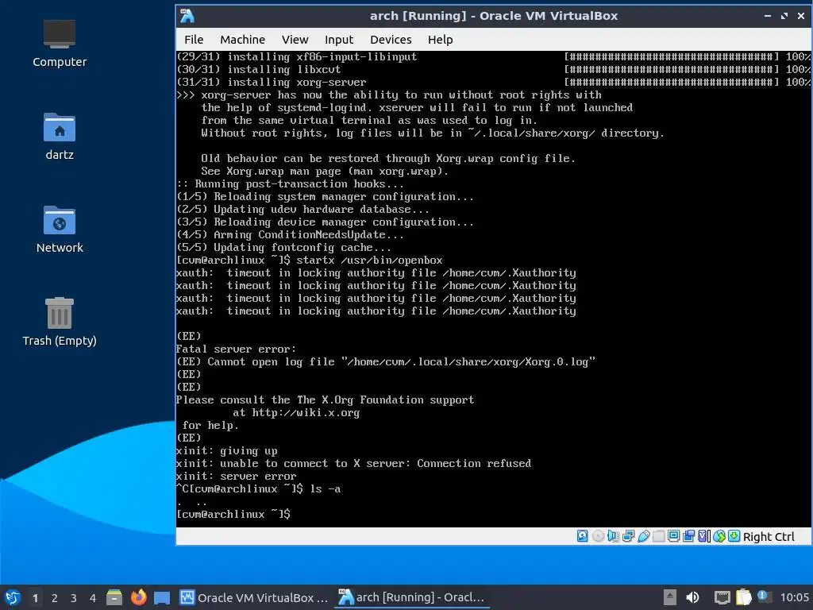This screenshot has width=813, height=610.
Task: Open the Input menu
Action: pyautogui.click(x=338, y=40)
